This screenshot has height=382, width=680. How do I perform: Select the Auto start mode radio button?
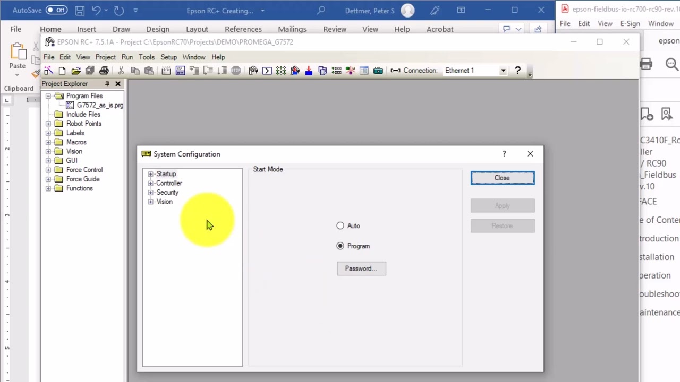(x=341, y=226)
